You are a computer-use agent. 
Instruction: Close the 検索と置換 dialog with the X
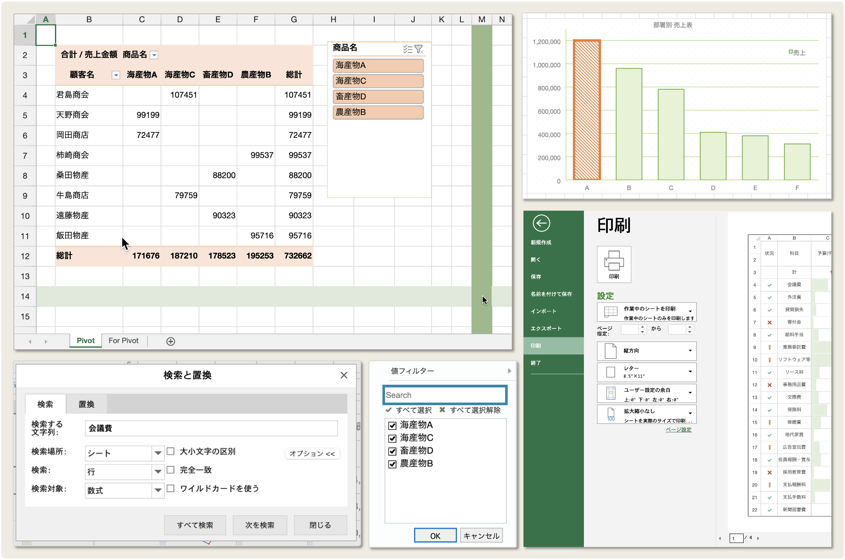pyautogui.click(x=344, y=375)
